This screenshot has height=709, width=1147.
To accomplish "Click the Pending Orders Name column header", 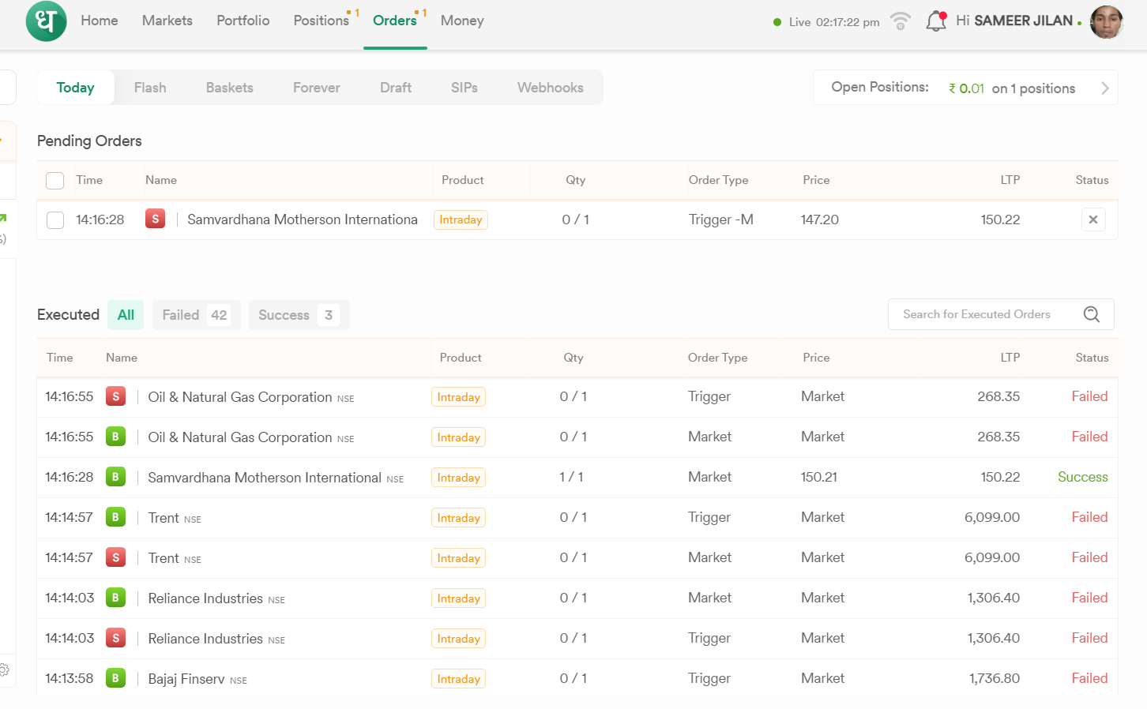I will point(161,180).
